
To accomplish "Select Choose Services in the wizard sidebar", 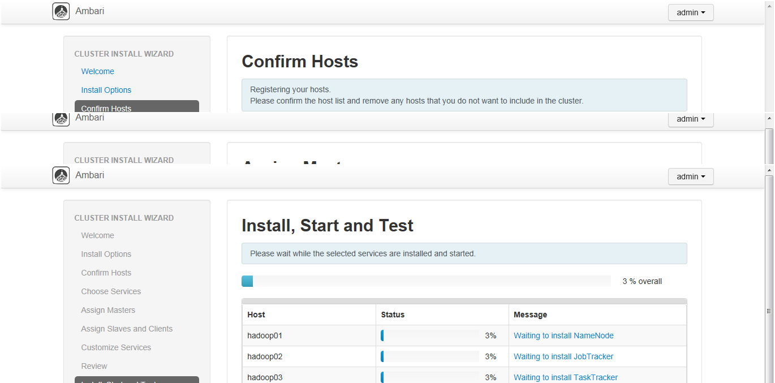I will (x=111, y=291).
